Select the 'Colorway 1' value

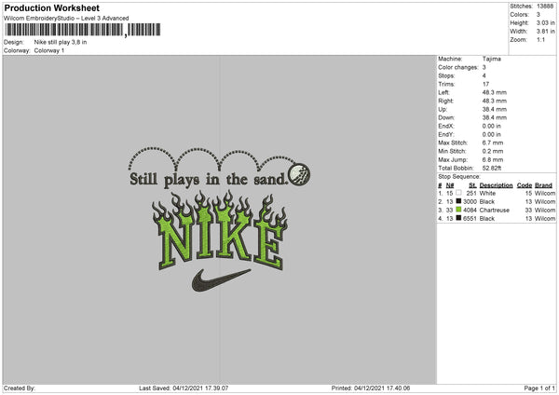coord(49,50)
